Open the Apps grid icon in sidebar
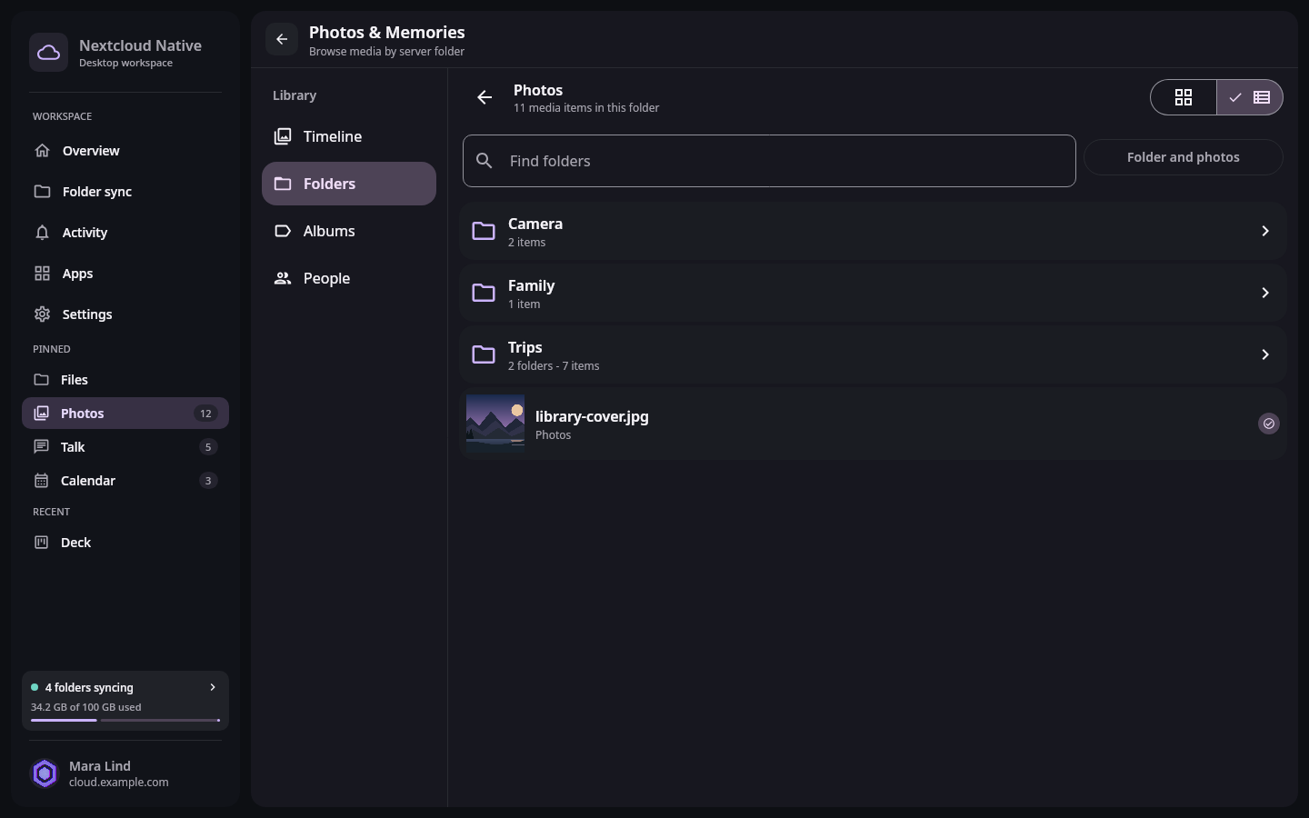 tap(42, 274)
